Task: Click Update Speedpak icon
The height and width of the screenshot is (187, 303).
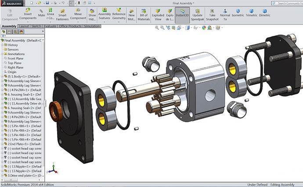Action: [198, 14]
